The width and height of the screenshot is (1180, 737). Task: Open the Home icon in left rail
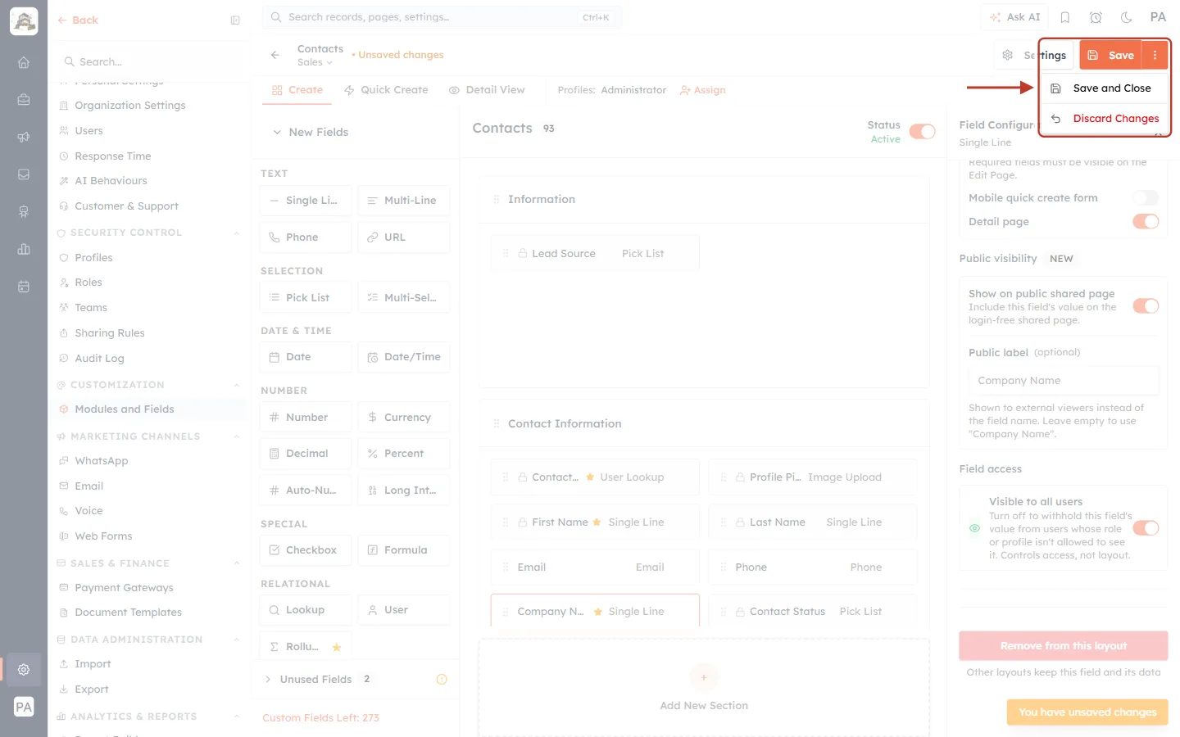pyautogui.click(x=24, y=62)
